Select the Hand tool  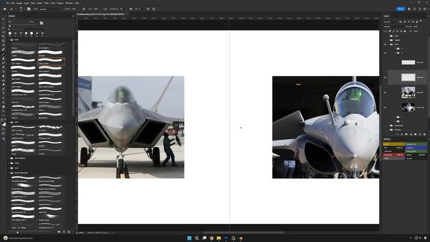coord(3,106)
